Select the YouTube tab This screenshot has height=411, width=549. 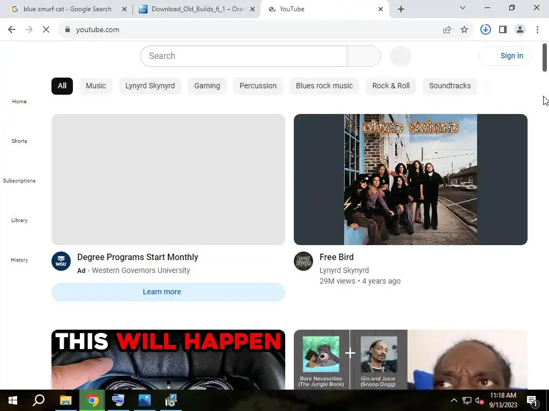(x=324, y=9)
